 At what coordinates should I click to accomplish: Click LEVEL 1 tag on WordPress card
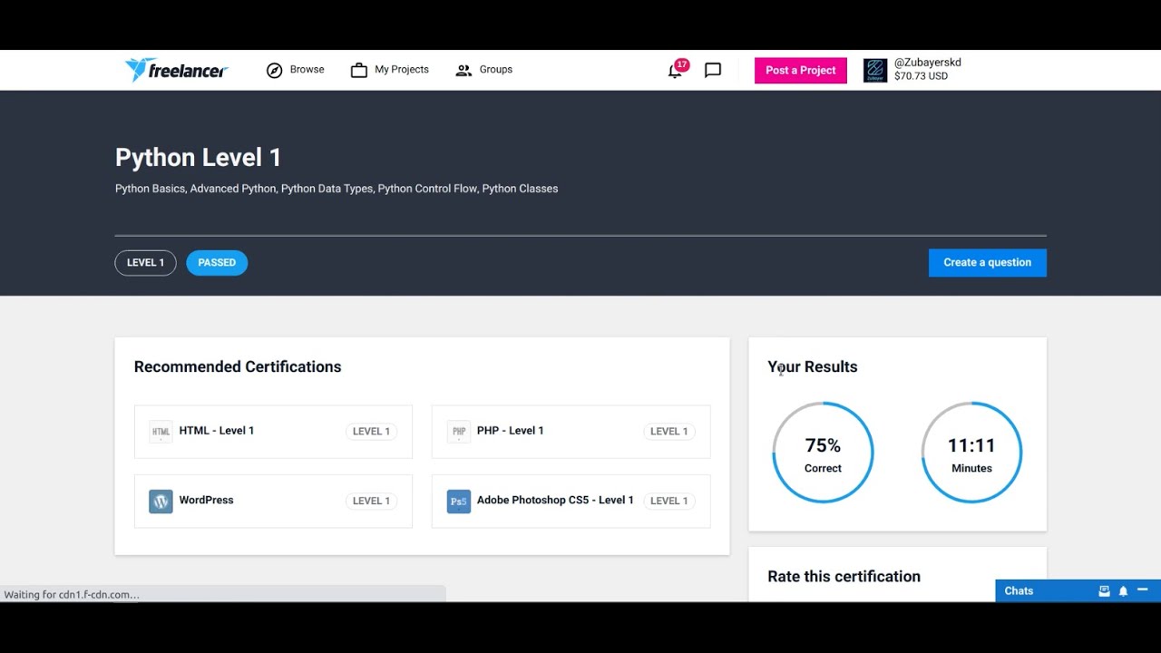[371, 501]
